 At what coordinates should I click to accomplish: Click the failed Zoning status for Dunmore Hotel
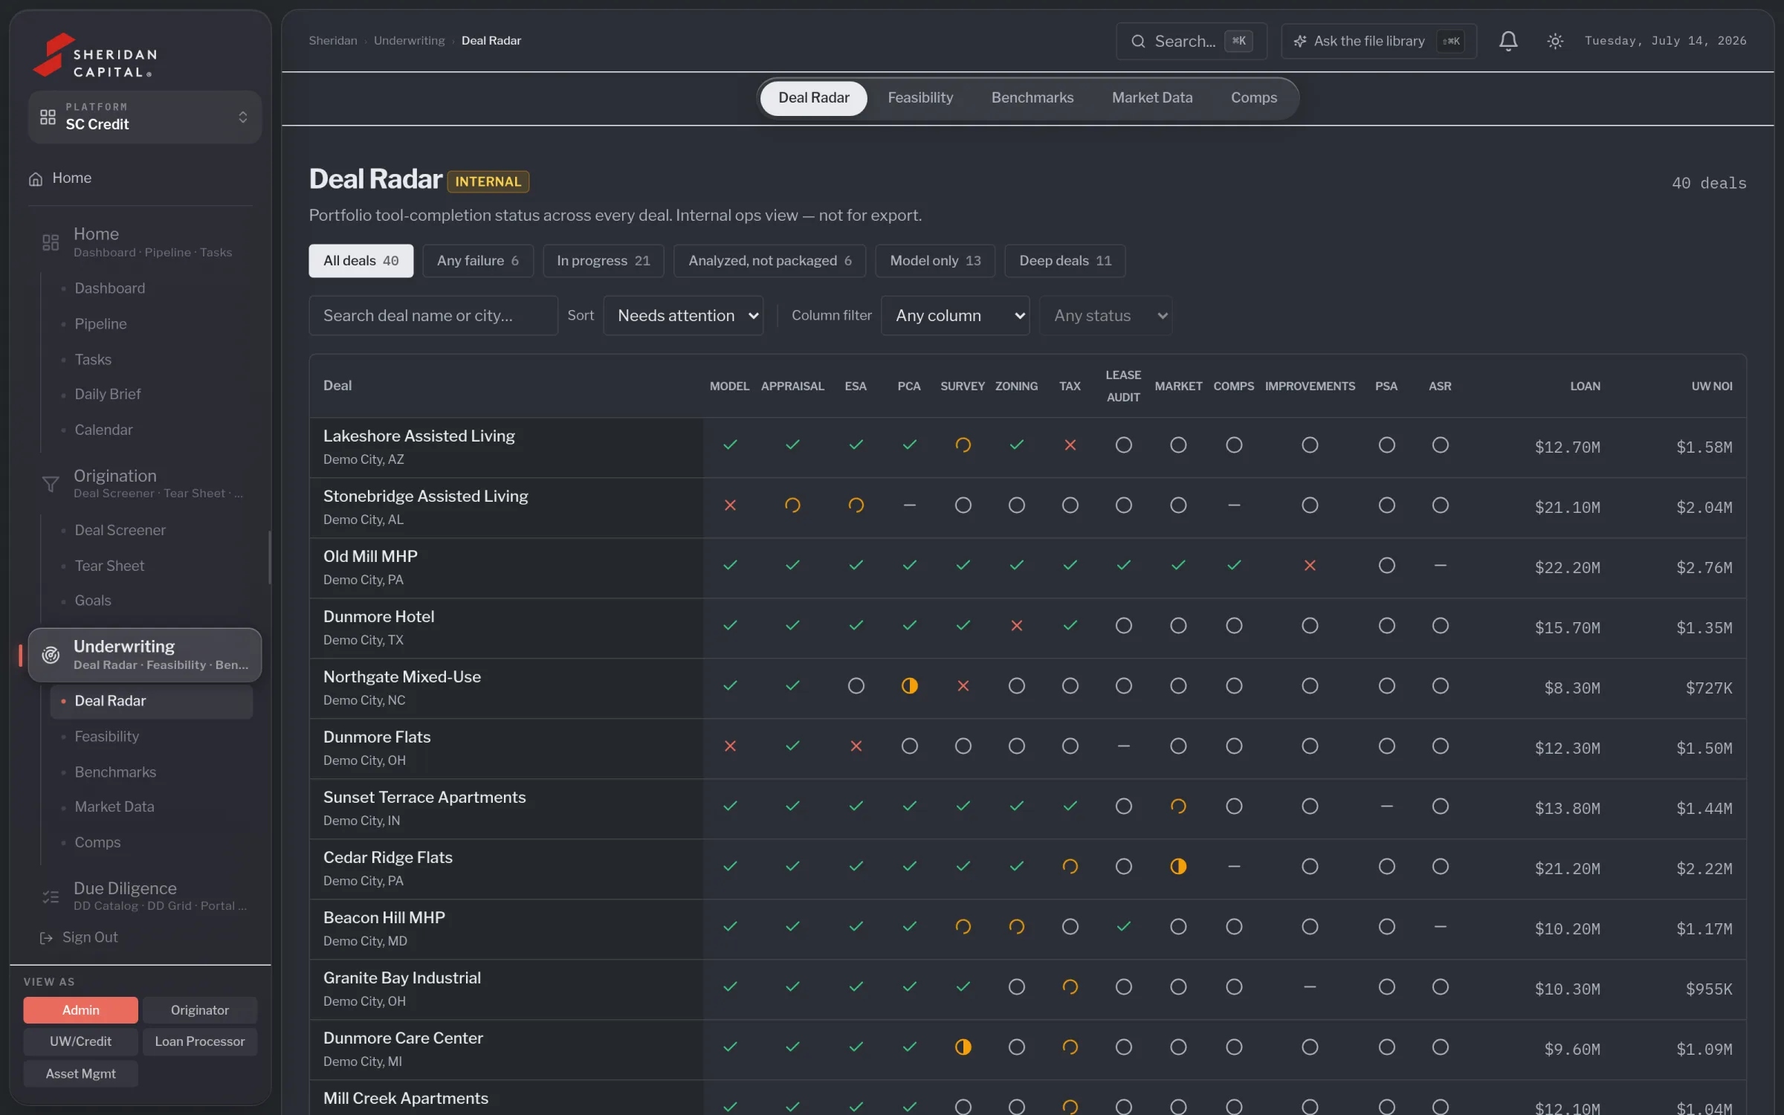(1016, 626)
